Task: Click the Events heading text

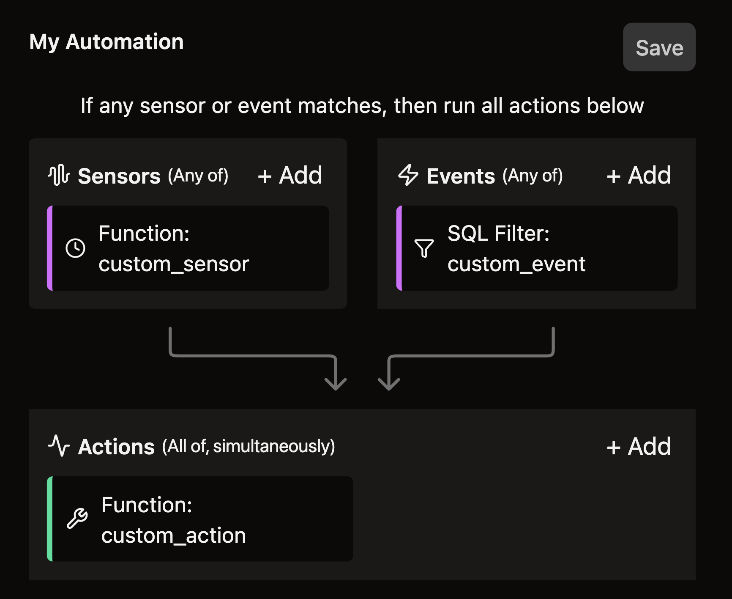Action: pyautogui.click(x=461, y=176)
